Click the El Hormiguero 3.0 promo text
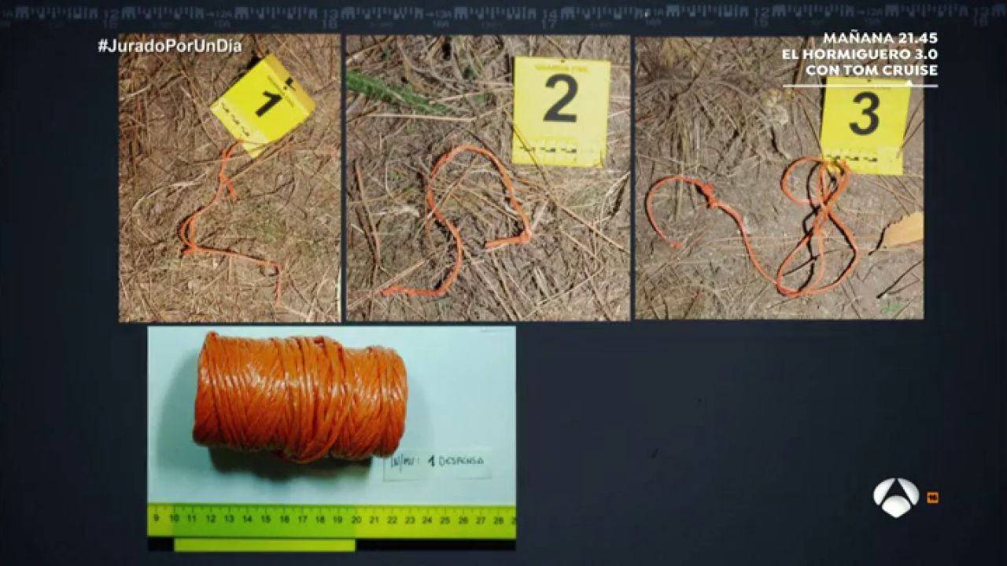This screenshot has height=566, width=1007. coord(860,54)
